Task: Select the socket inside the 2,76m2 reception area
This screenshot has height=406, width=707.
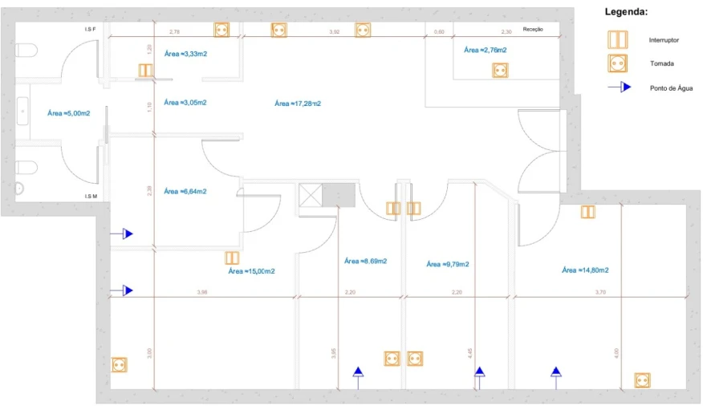Action: (x=500, y=71)
